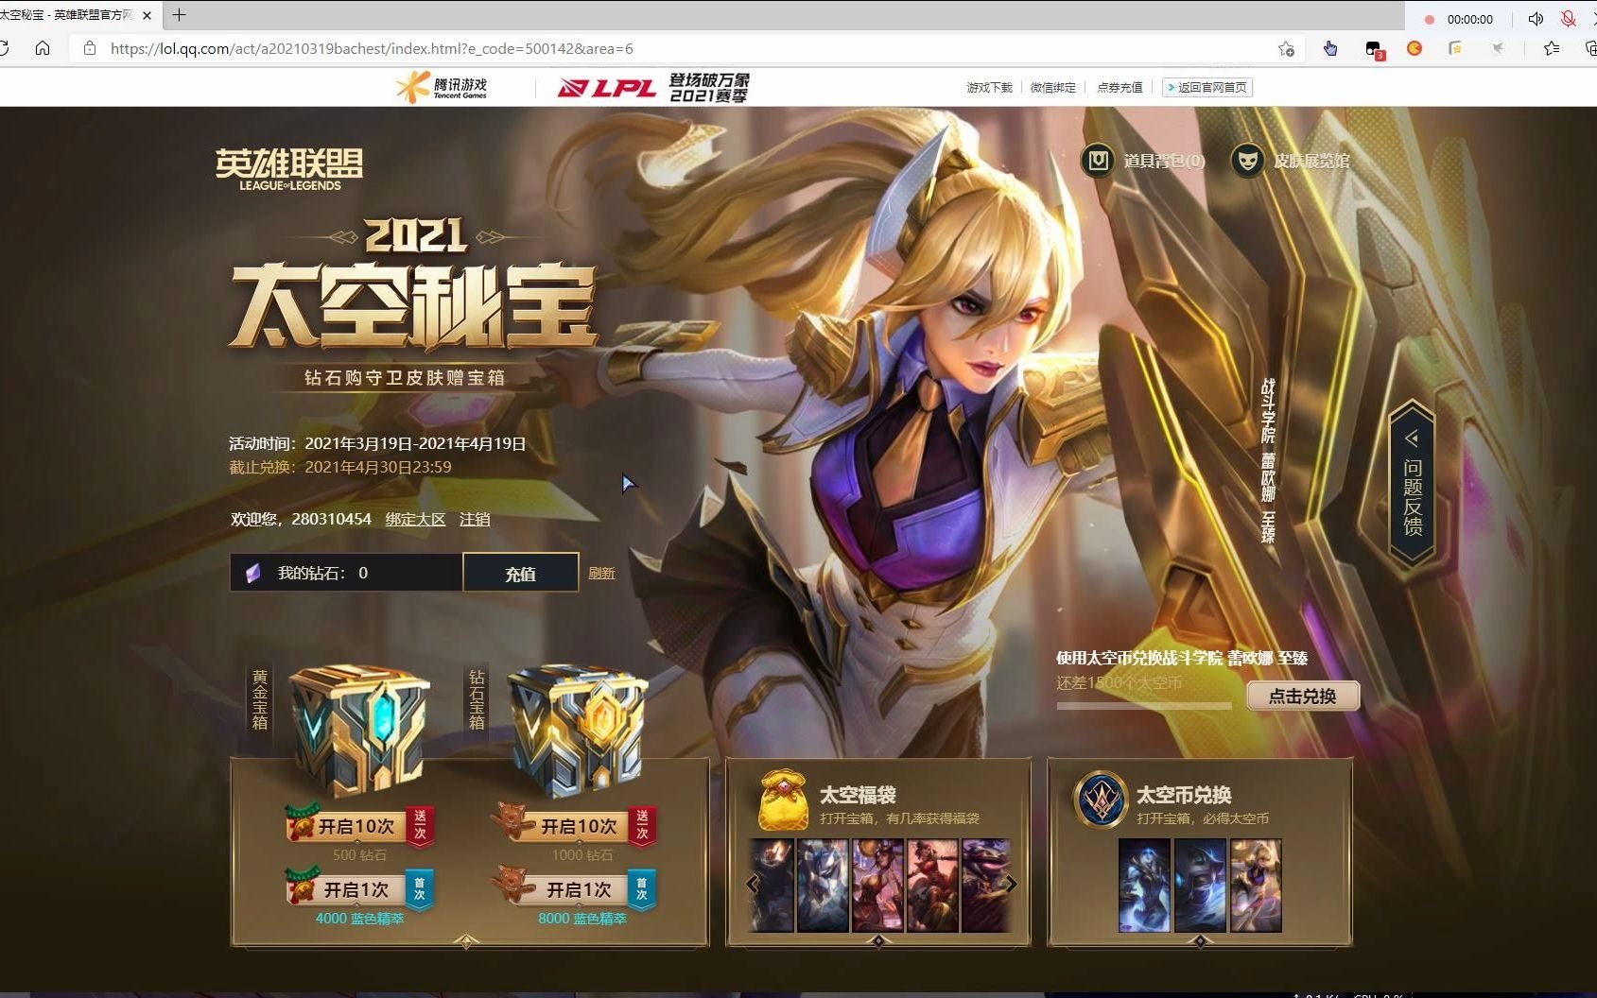Open the 道具背包 inventory icon

pos(1098,161)
